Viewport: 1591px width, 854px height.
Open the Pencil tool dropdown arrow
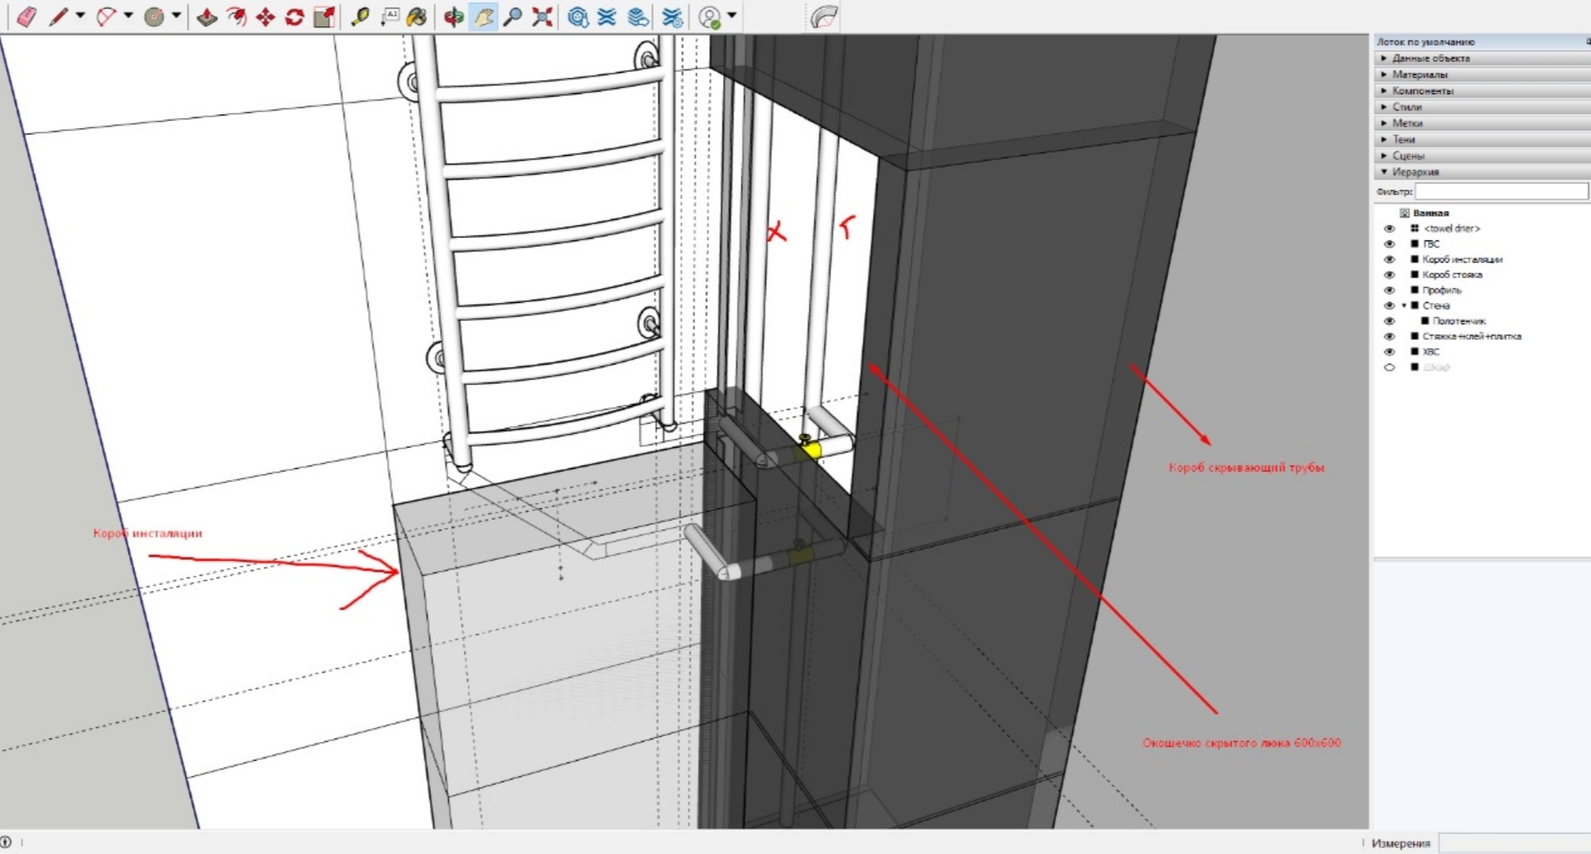point(81,15)
